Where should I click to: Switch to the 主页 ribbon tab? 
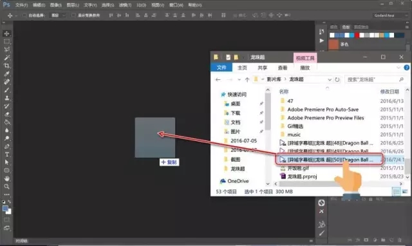tap(242, 68)
